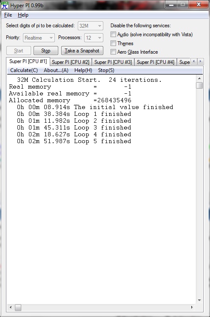Close the Hyper PI window
This screenshot has height=317, width=210.
coord(199,4)
